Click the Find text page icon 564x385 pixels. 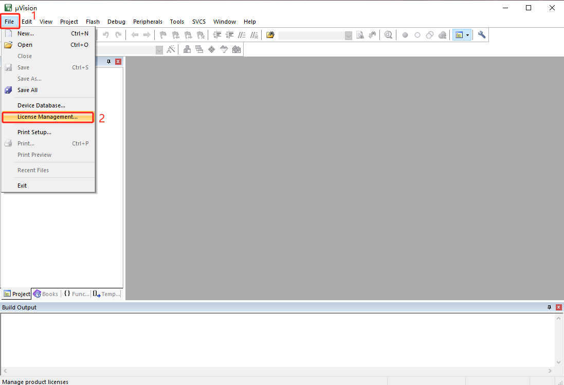coord(360,35)
